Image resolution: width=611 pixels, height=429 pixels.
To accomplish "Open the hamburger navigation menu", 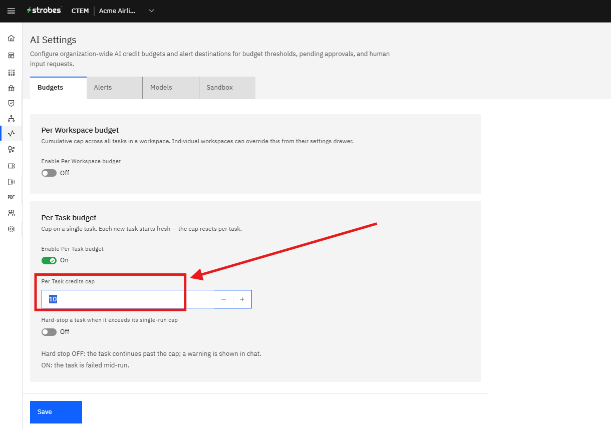I will pos(11,11).
